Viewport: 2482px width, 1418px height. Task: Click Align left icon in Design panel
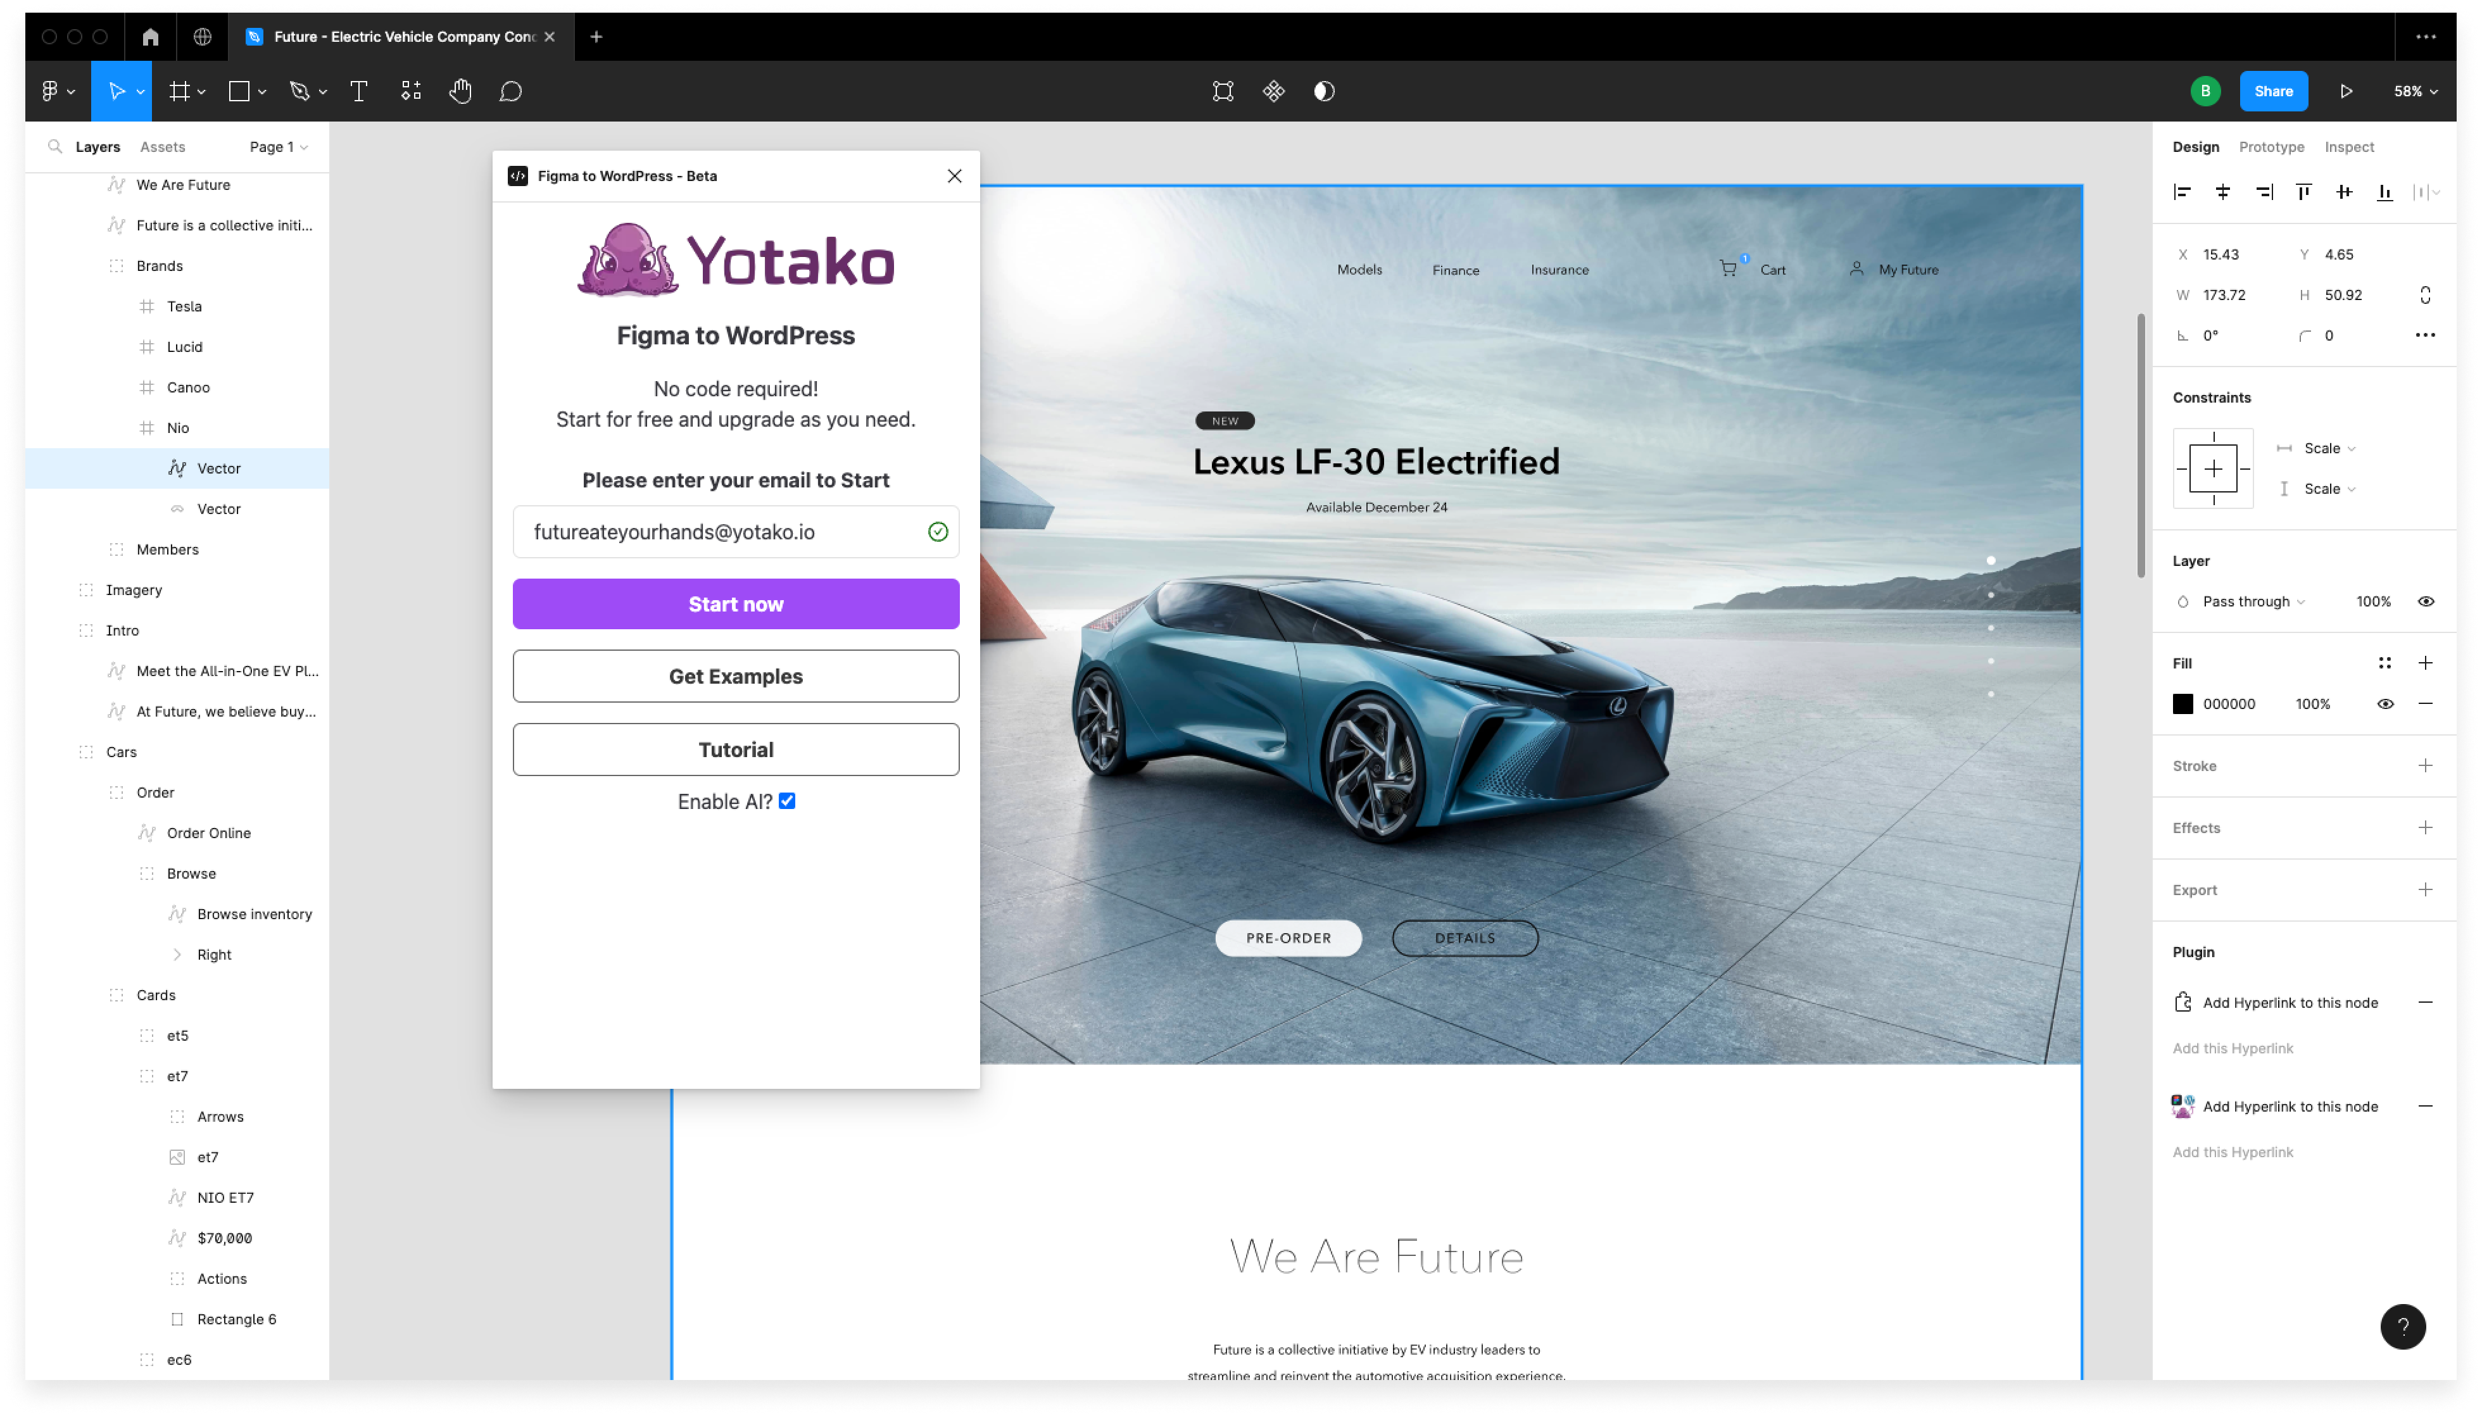point(2183,193)
